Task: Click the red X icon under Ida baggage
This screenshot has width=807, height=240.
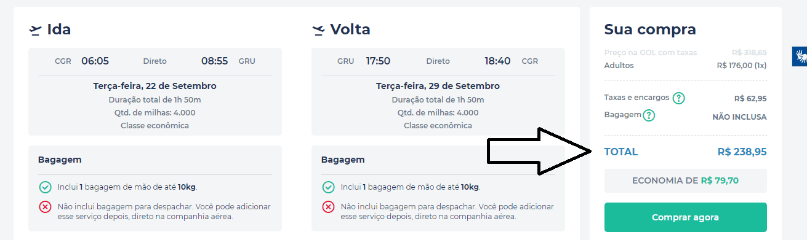Action: click(x=45, y=207)
